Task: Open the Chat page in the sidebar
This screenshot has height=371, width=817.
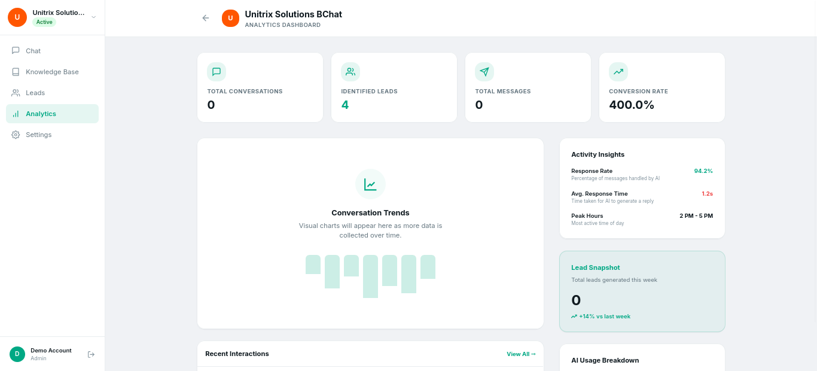Action: (x=52, y=51)
